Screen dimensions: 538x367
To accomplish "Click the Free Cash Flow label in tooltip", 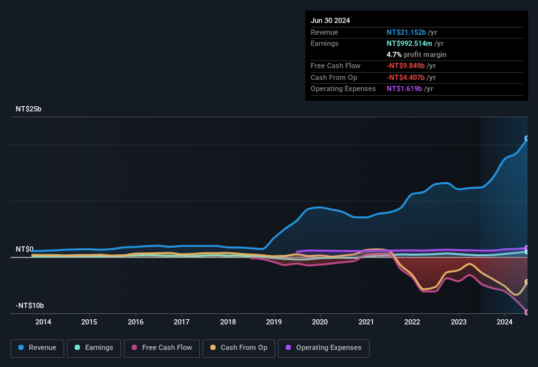I will coord(336,66).
